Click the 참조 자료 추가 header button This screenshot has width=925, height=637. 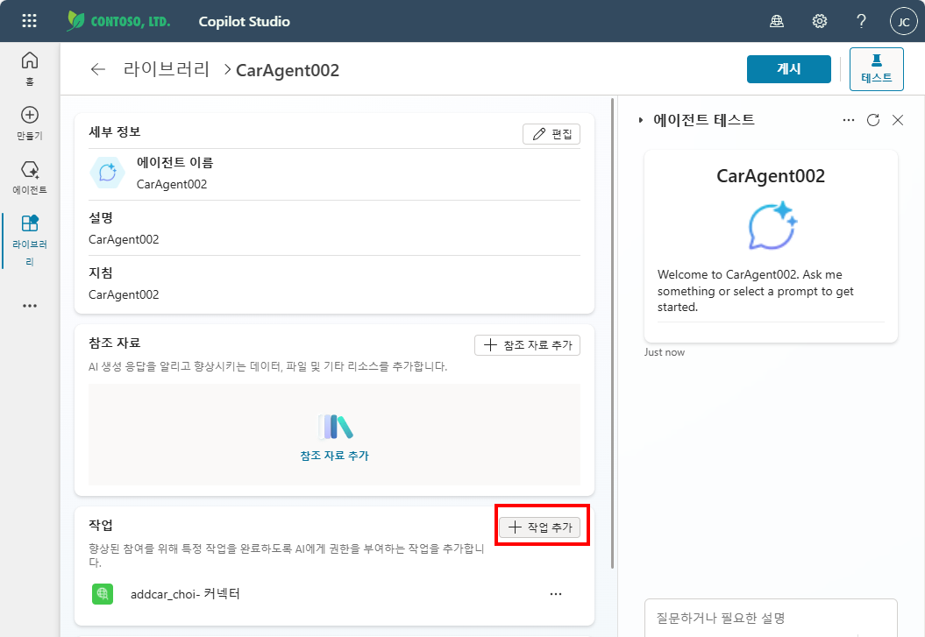(527, 344)
